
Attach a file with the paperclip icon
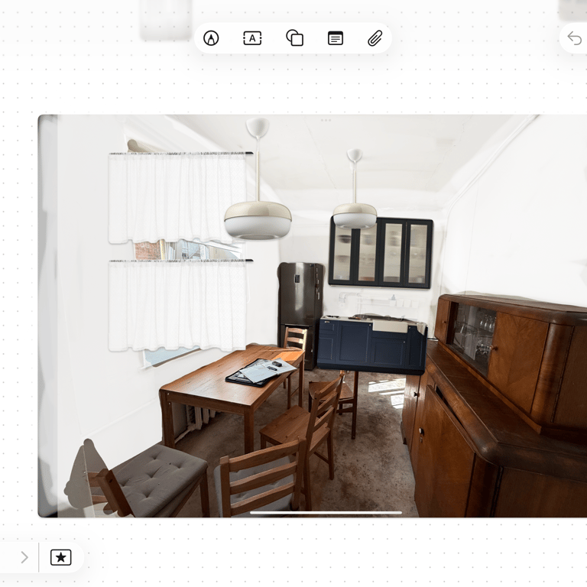tap(375, 38)
